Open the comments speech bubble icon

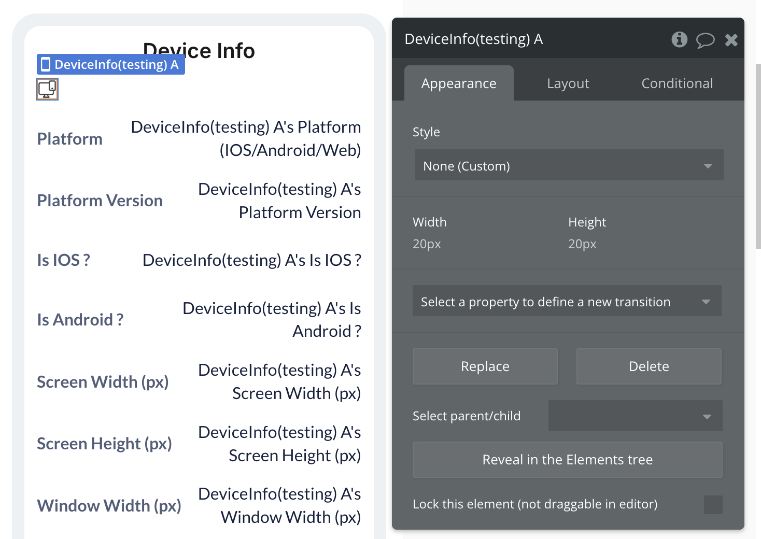705,40
